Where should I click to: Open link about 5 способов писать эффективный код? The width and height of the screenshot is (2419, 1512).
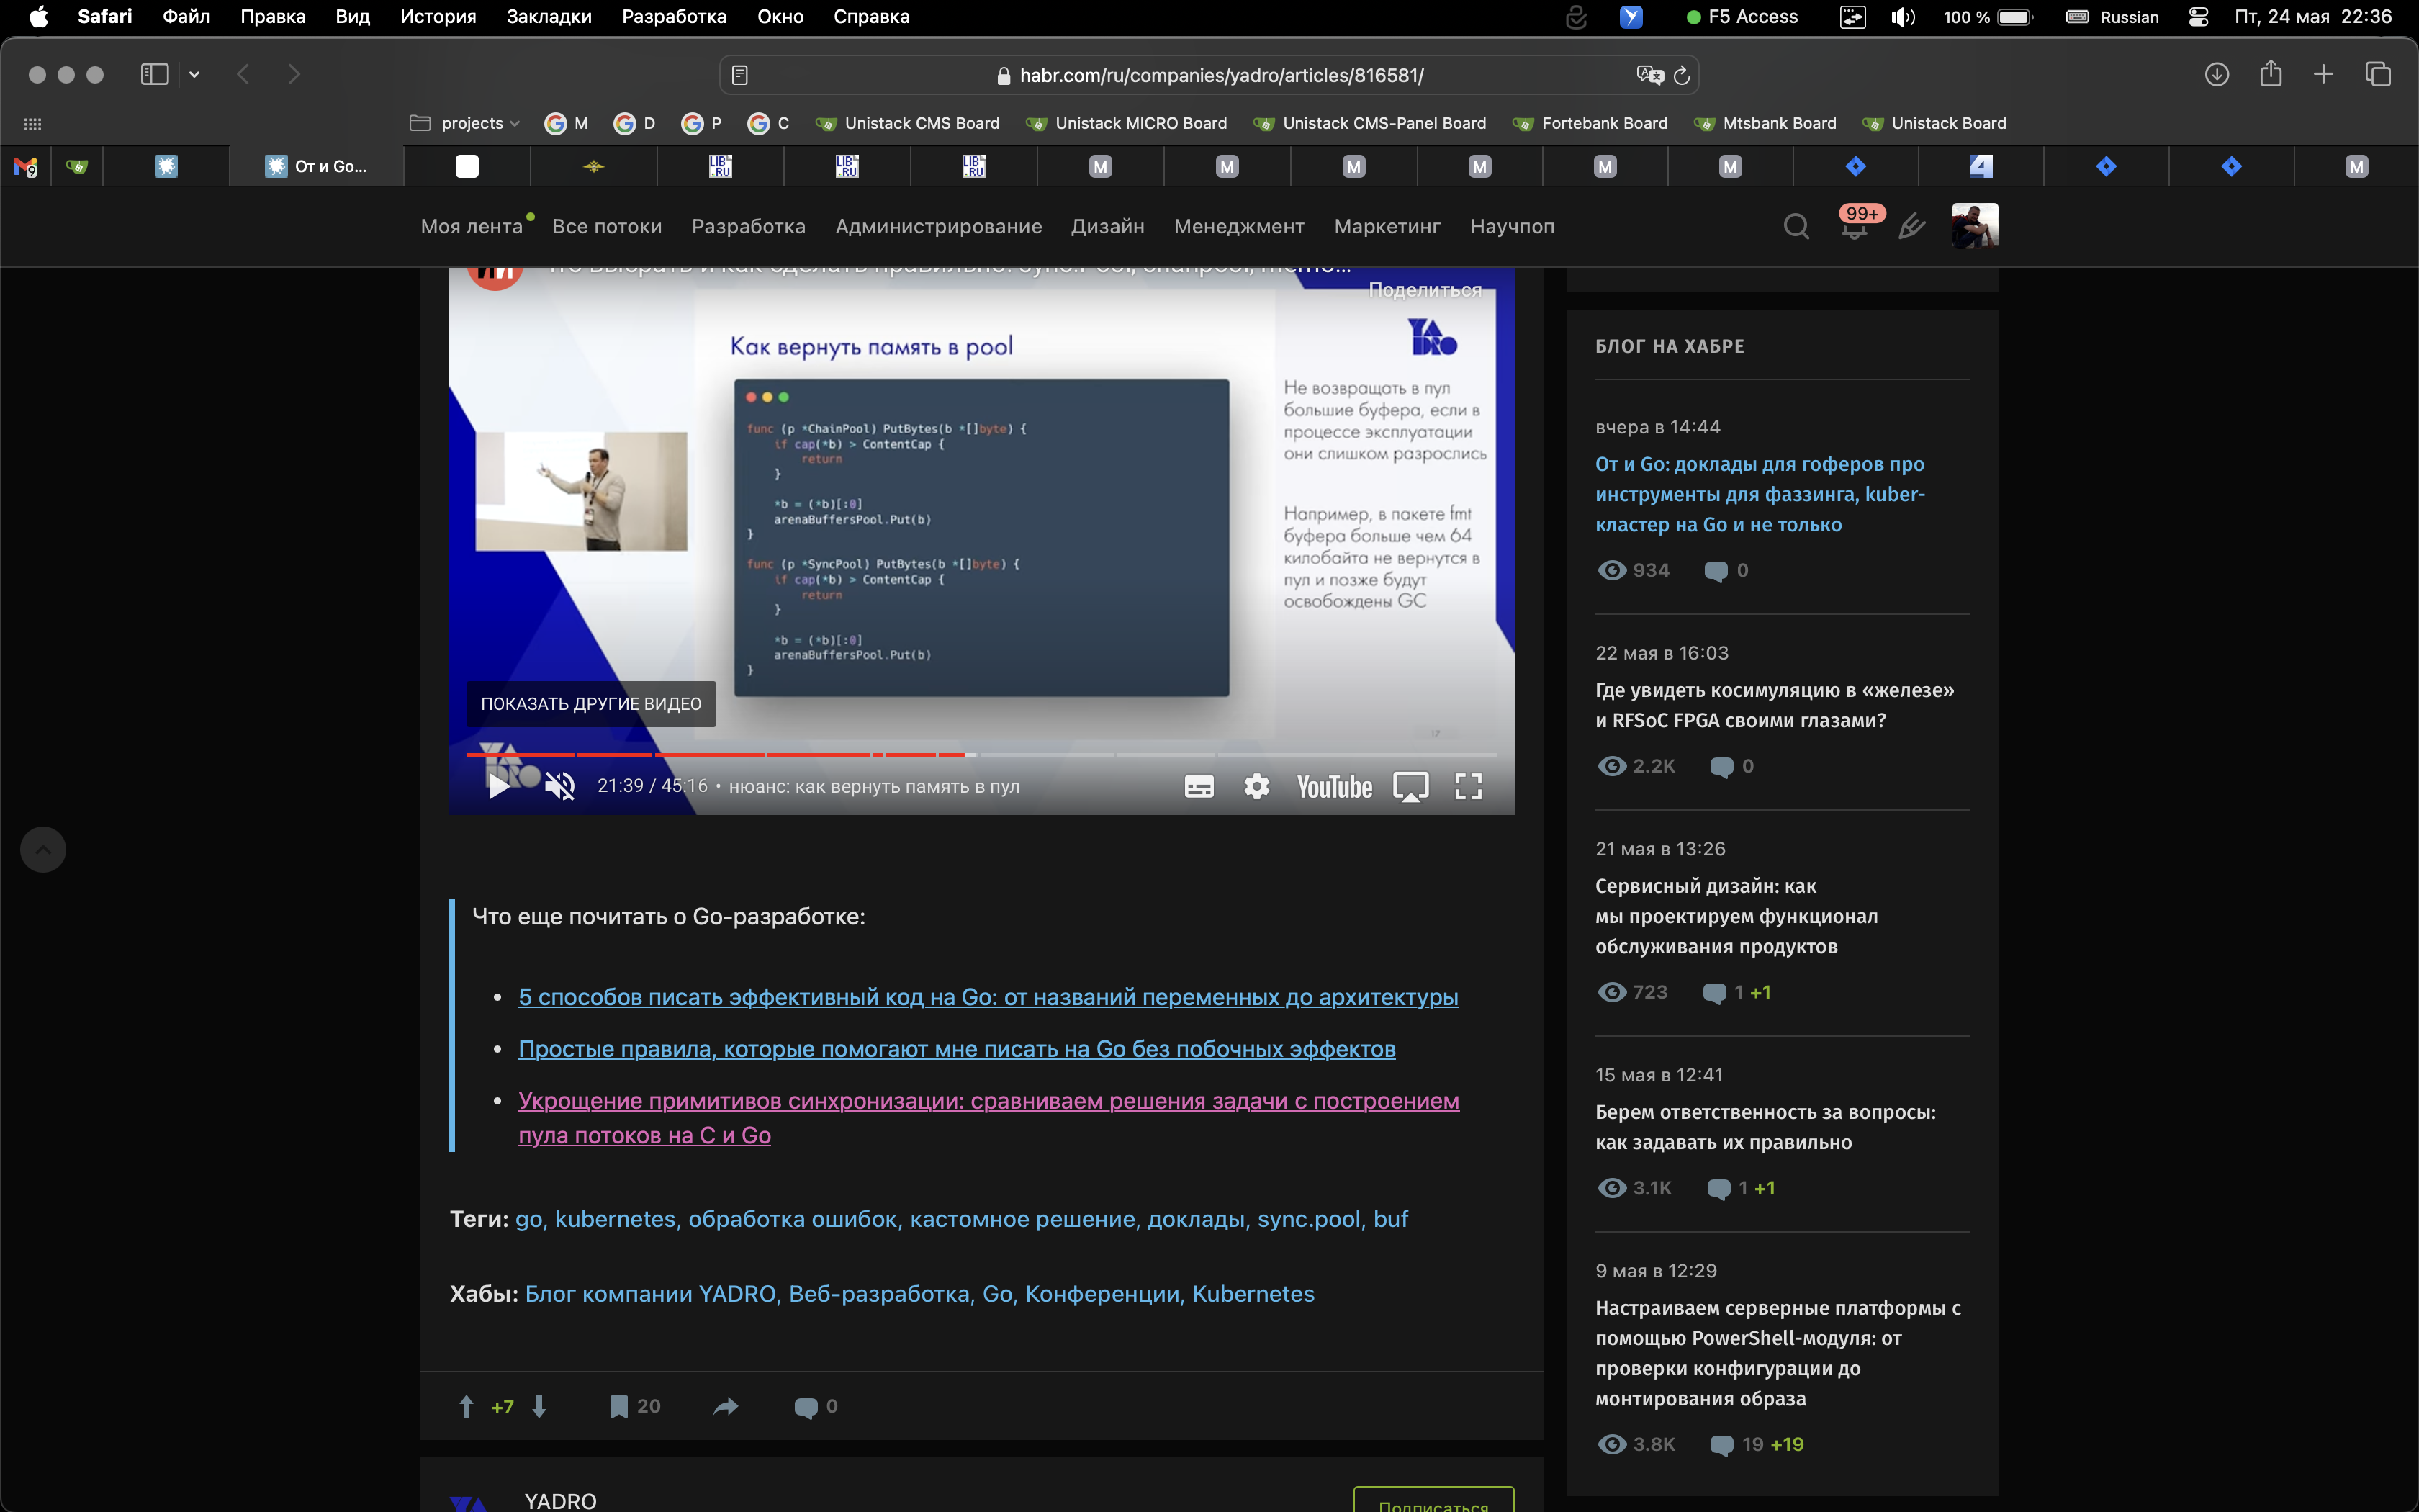(988, 997)
